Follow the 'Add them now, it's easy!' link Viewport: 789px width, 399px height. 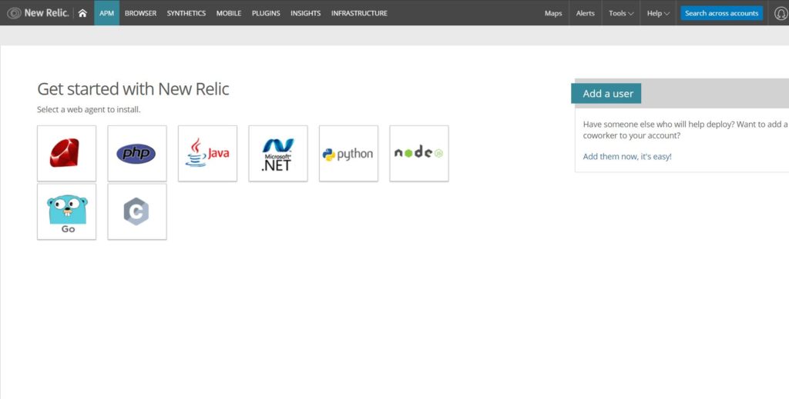click(x=627, y=157)
